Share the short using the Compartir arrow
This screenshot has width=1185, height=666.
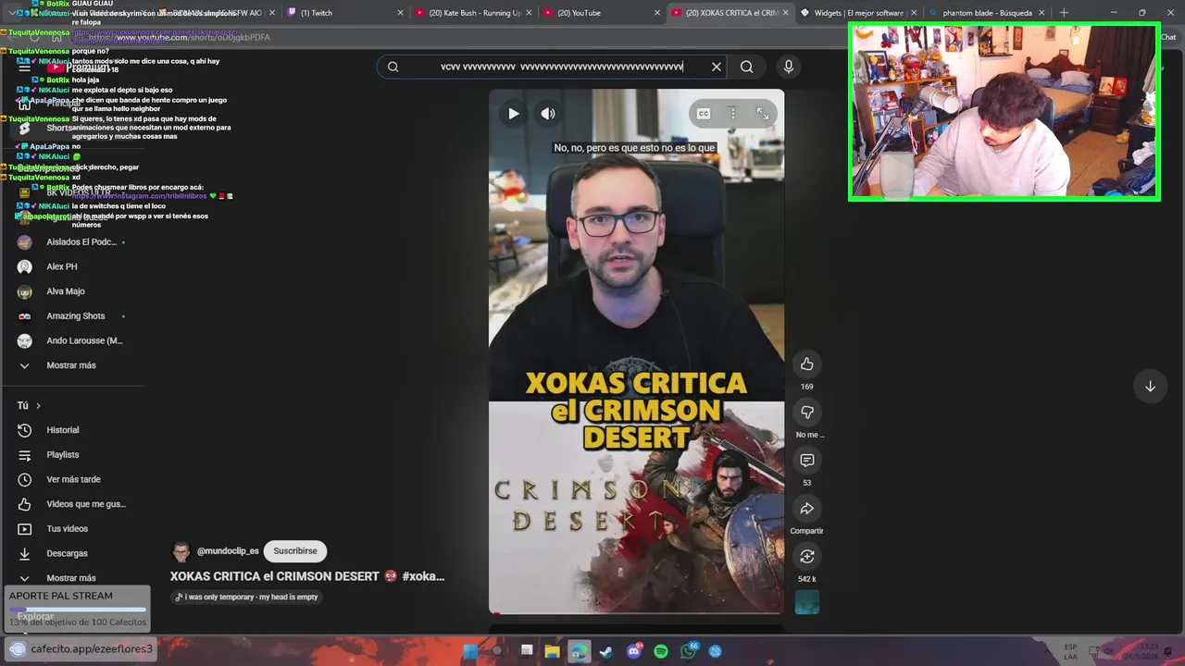[807, 508]
